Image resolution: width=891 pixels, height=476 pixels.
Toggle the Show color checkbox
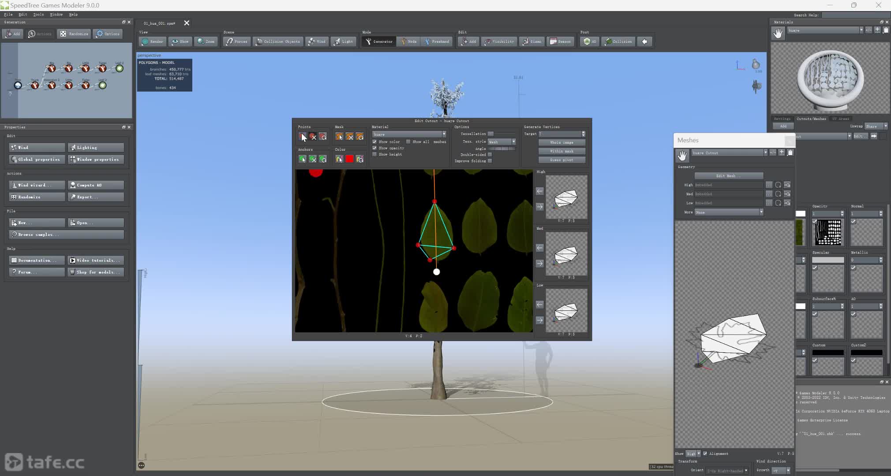(x=374, y=142)
